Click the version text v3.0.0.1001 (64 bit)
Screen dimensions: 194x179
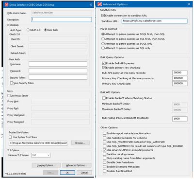[16, 174]
